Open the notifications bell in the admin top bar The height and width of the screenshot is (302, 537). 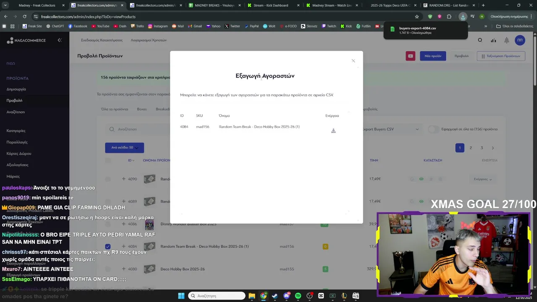(x=507, y=40)
